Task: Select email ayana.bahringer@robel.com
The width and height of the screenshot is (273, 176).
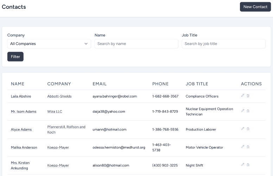Action: pos(115,96)
